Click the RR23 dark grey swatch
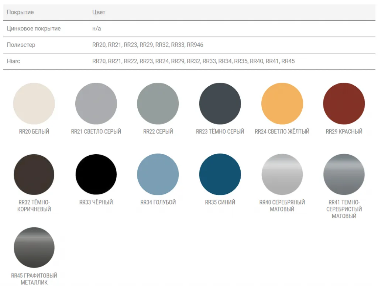The width and height of the screenshot is (378, 286). [220, 104]
